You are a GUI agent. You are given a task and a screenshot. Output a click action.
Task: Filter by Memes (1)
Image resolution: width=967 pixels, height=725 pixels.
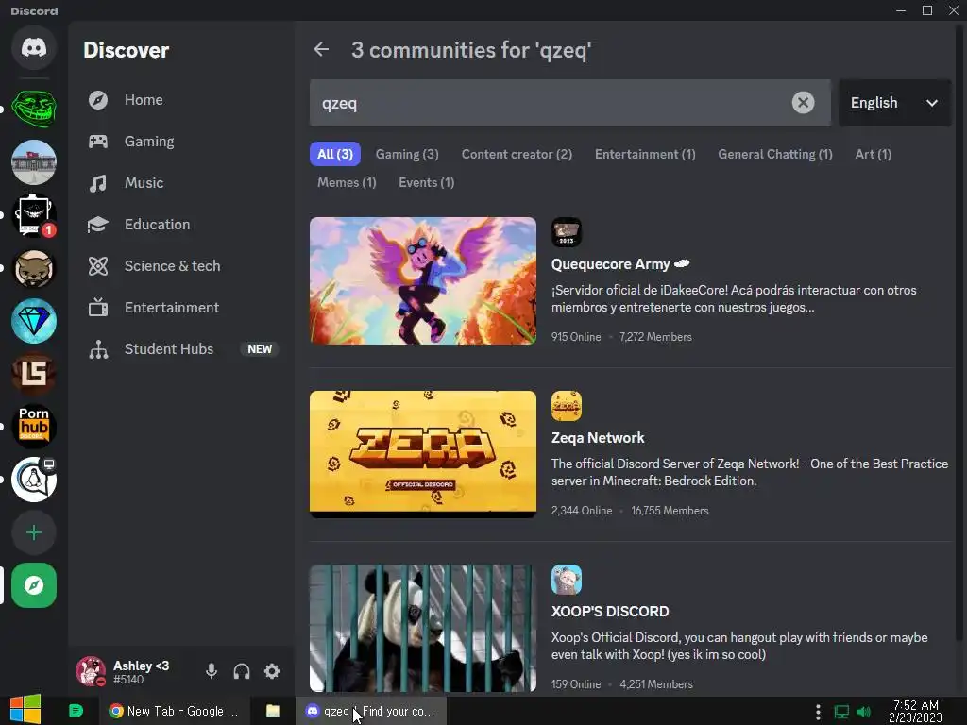coord(347,182)
